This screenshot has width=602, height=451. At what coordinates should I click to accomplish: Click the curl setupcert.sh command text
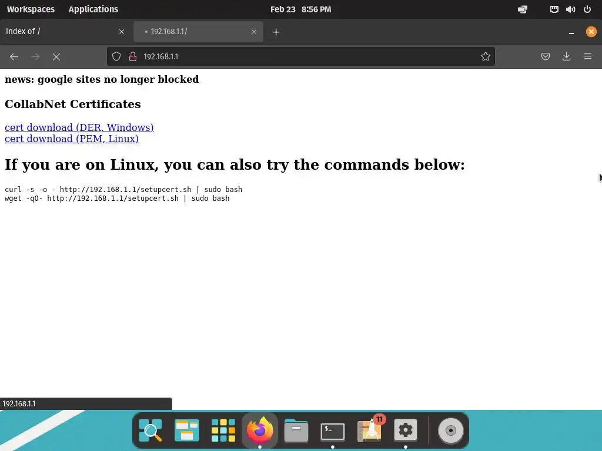pos(123,190)
